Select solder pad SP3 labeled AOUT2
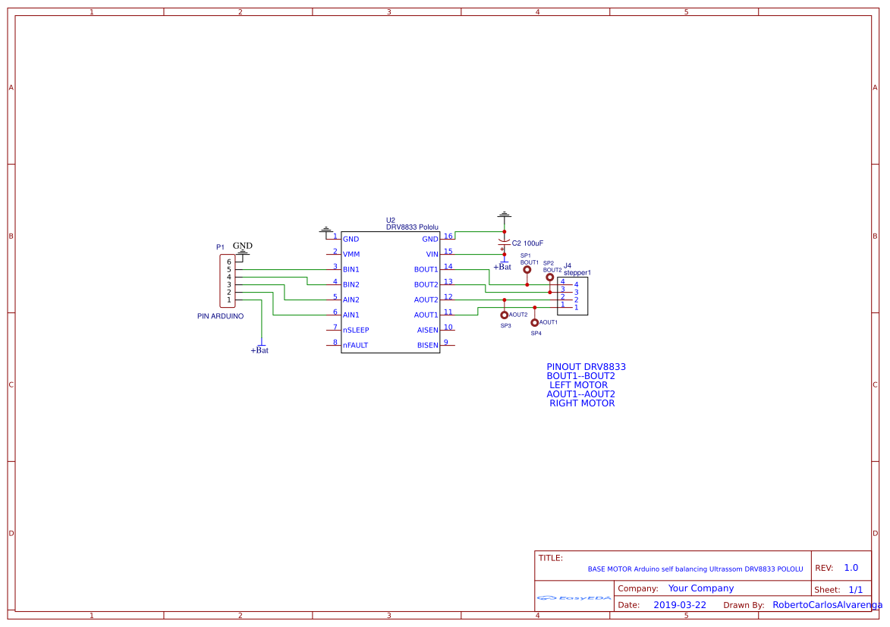Screen dimensions: 890x627 [504, 315]
